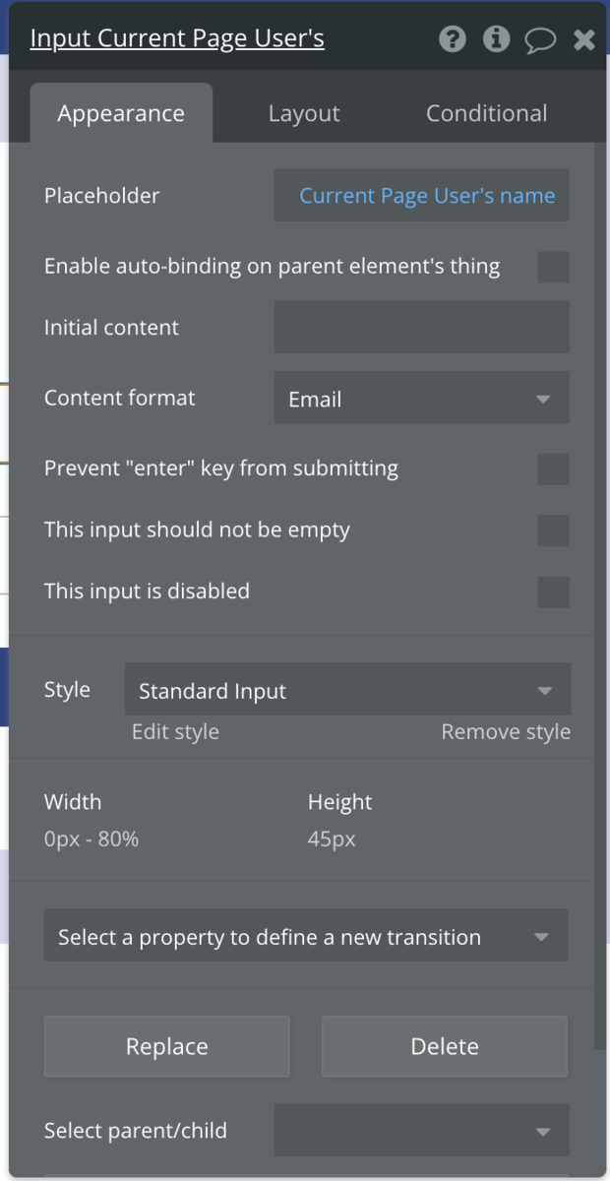The width and height of the screenshot is (610, 1181).
Task: Open the Select parent/child dropdown
Action: pyautogui.click(x=421, y=1130)
